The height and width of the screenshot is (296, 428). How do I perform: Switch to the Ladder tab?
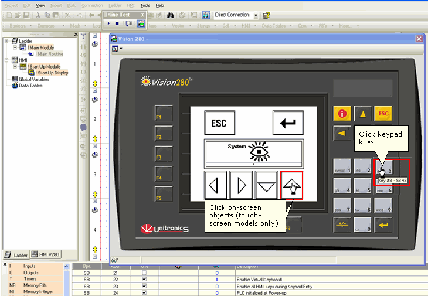click(x=16, y=255)
